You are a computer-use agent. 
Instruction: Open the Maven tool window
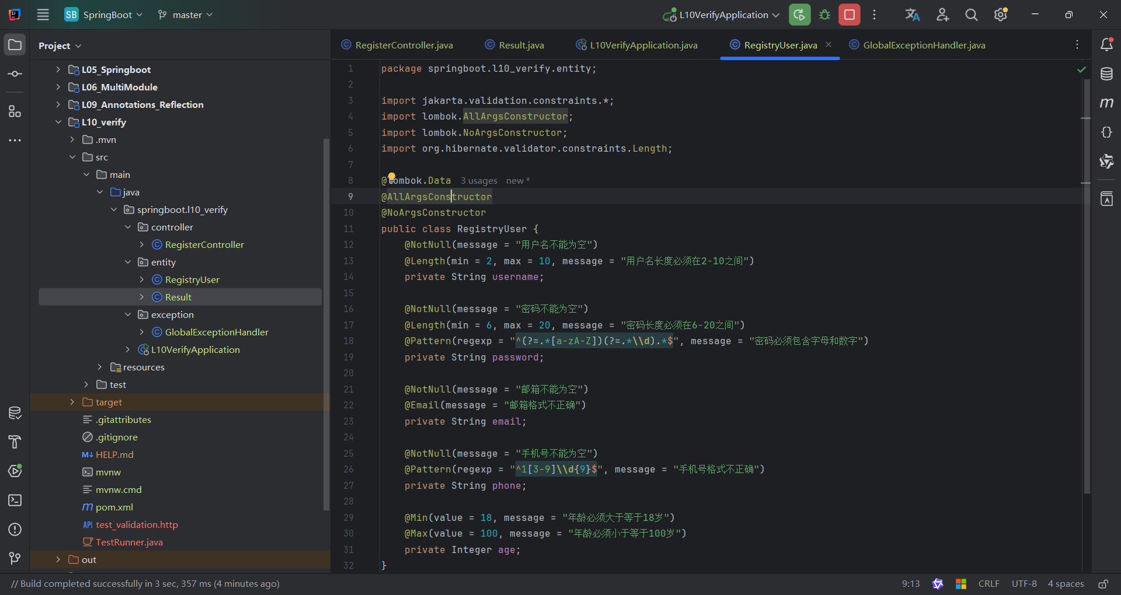tap(1106, 103)
